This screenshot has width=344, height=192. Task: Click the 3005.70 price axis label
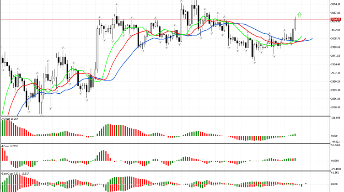pos(336,38)
